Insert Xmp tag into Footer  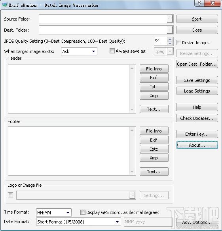coord(154,158)
